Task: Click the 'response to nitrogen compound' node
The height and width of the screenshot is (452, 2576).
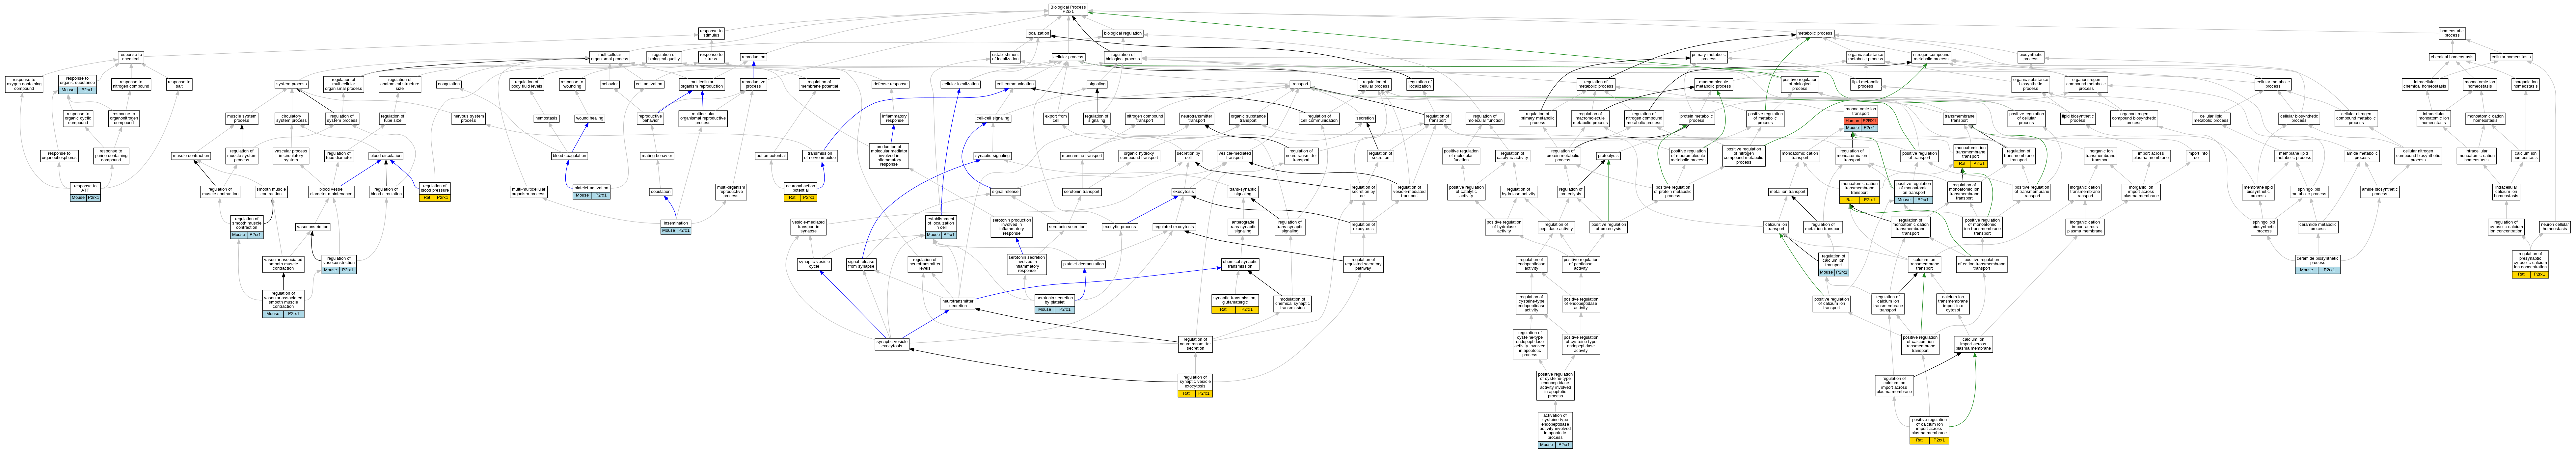Action: pyautogui.click(x=131, y=84)
